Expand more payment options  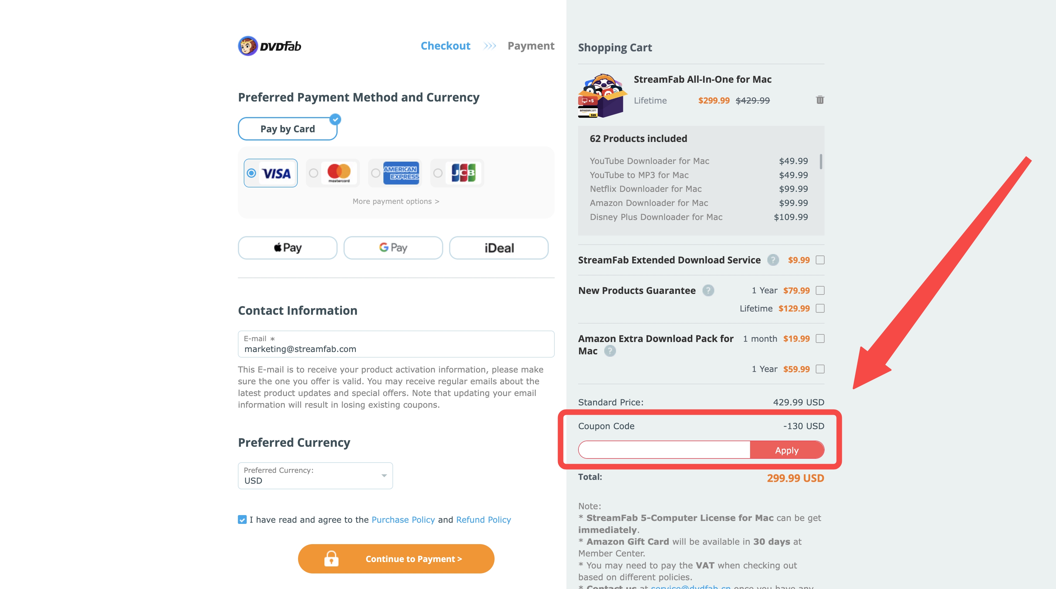click(x=396, y=201)
